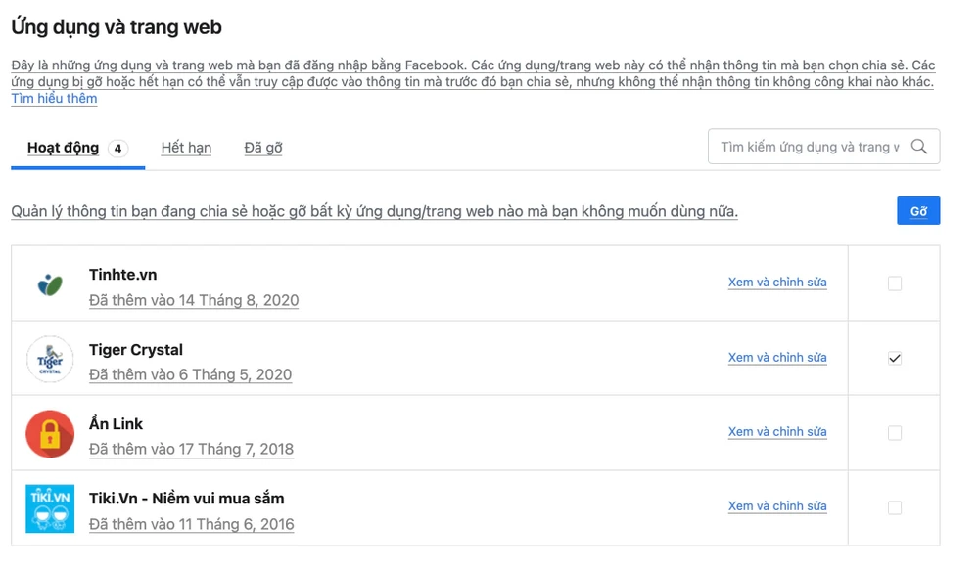Click the Tinhte.vn app icon
This screenshot has width=979, height=567.
click(50, 283)
